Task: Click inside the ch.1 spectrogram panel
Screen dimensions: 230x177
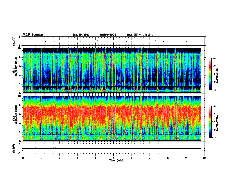Action: point(112,71)
